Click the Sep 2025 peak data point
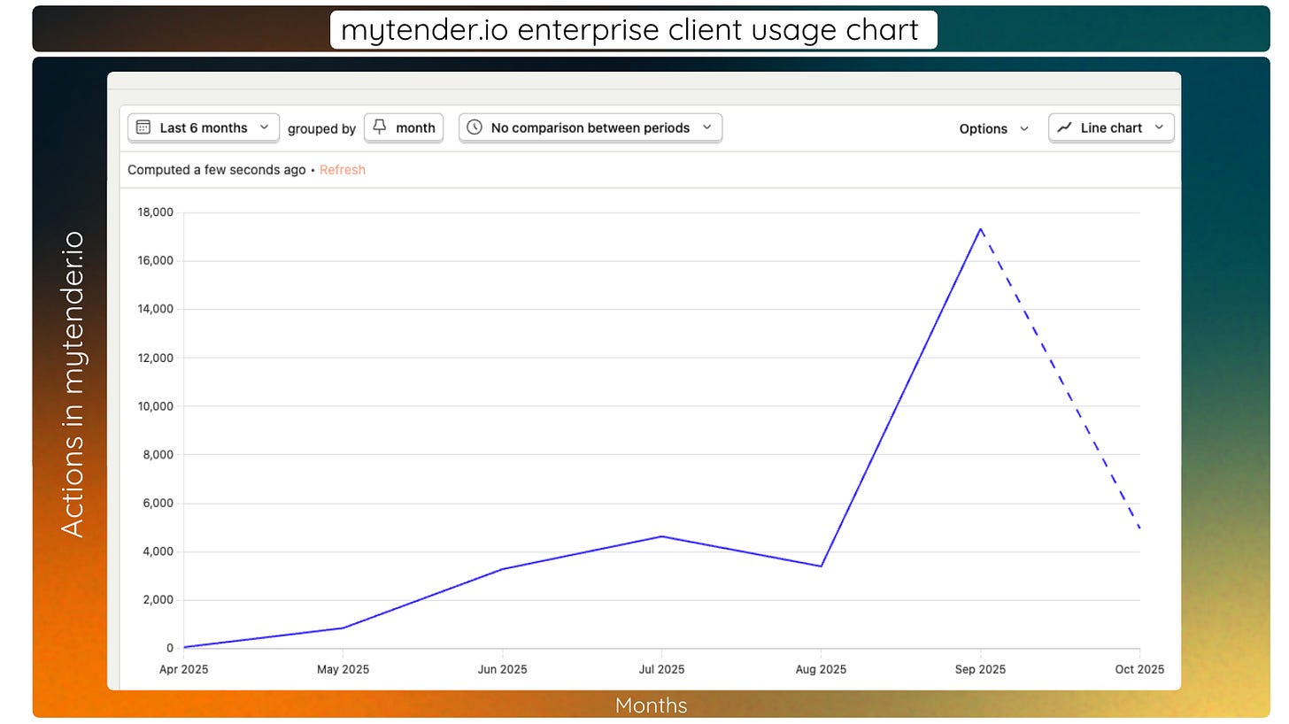The width and height of the screenshot is (1289, 724). point(980,228)
